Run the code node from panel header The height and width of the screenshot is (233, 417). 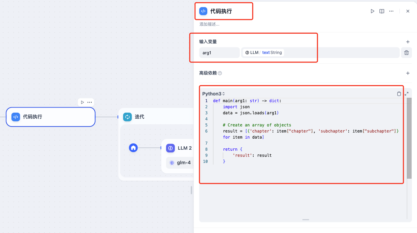372,11
